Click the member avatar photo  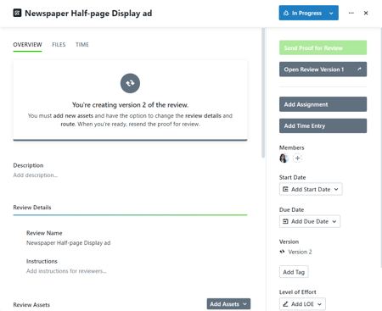(x=284, y=158)
